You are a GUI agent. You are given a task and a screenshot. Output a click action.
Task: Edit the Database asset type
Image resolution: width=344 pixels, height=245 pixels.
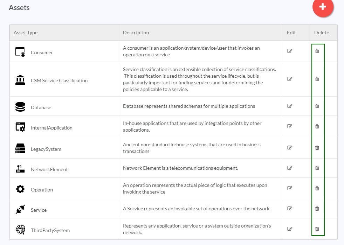coord(290,106)
